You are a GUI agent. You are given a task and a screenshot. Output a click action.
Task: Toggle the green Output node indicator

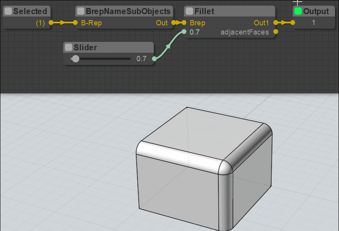(x=298, y=11)
